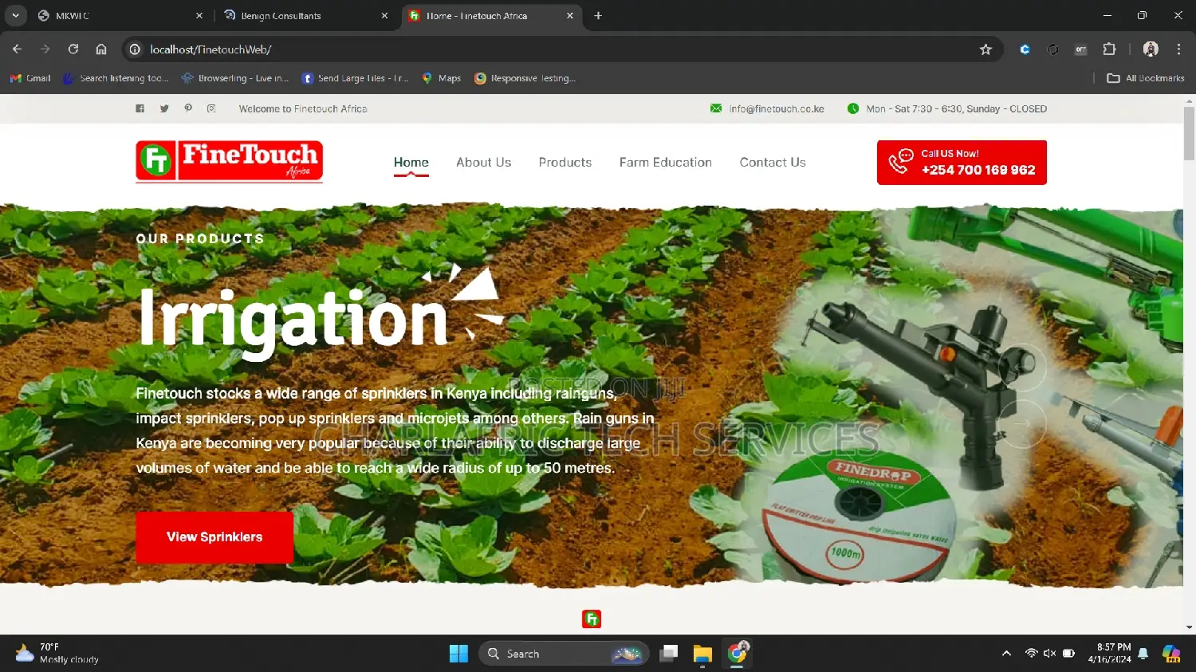This screenshot has height=672, width=1196.
Task: Visit Finetouch's Facebook page icon
Action: tap(140, 108)
